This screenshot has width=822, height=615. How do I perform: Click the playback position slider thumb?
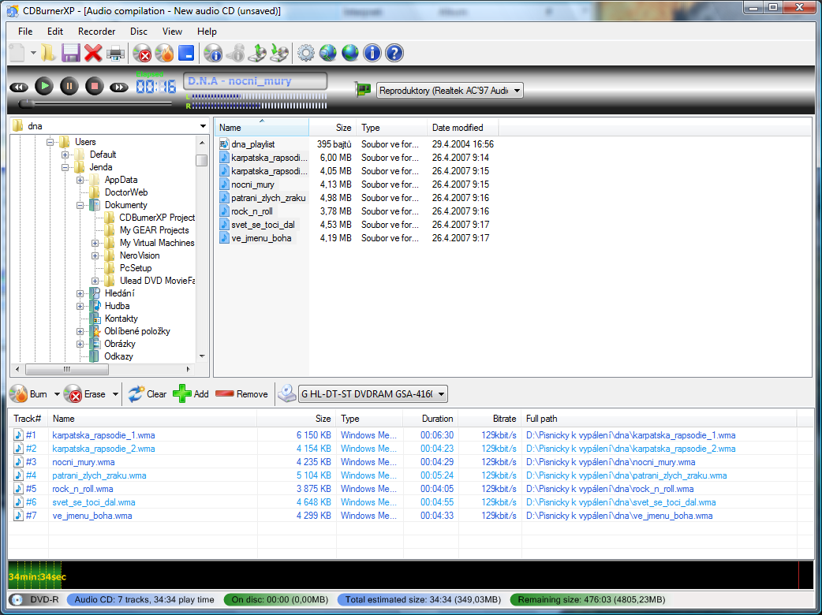tap(26, 104)
